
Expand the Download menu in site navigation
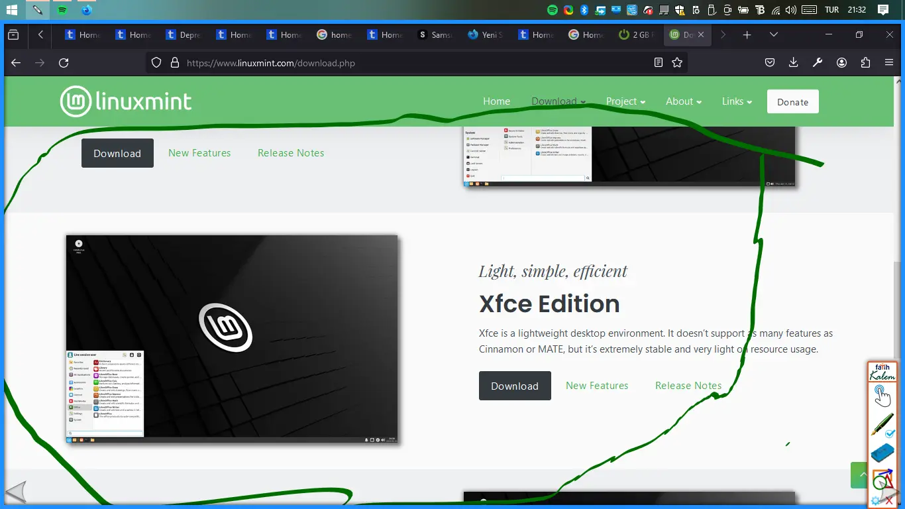(x=559, y=101)
